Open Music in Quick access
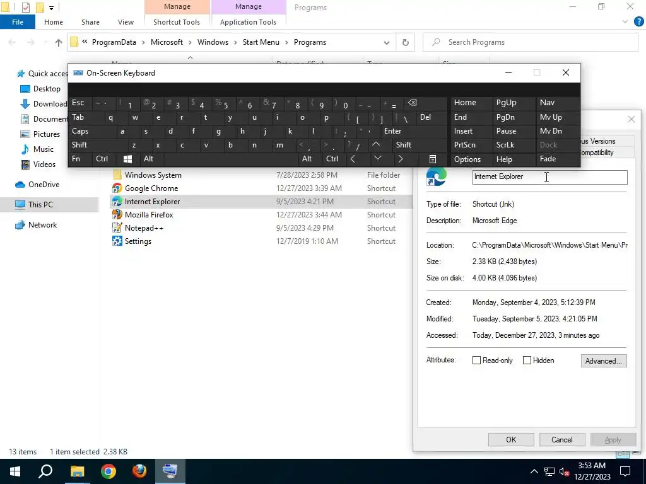This screenshot has width=646, height=484. [x=44, y=149]
